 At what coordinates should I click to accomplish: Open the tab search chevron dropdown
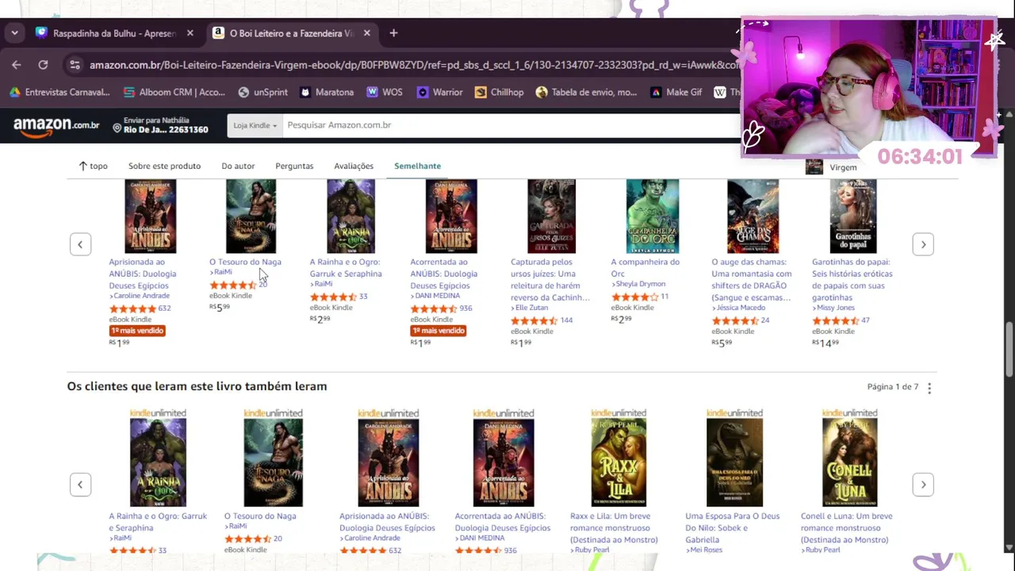(x=14, y=33)
